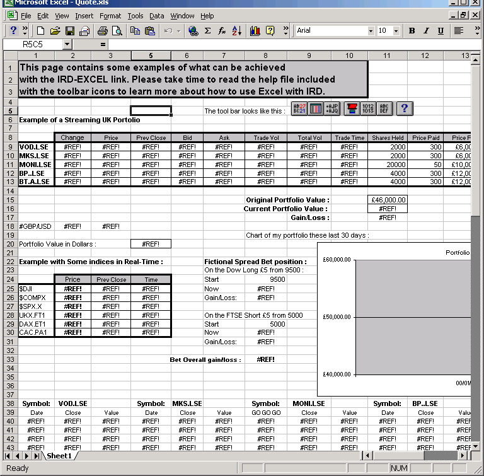The width and height of the screenshot is (484, 476).
Task: Open a file with the Open folder icon
Action: 55,31
